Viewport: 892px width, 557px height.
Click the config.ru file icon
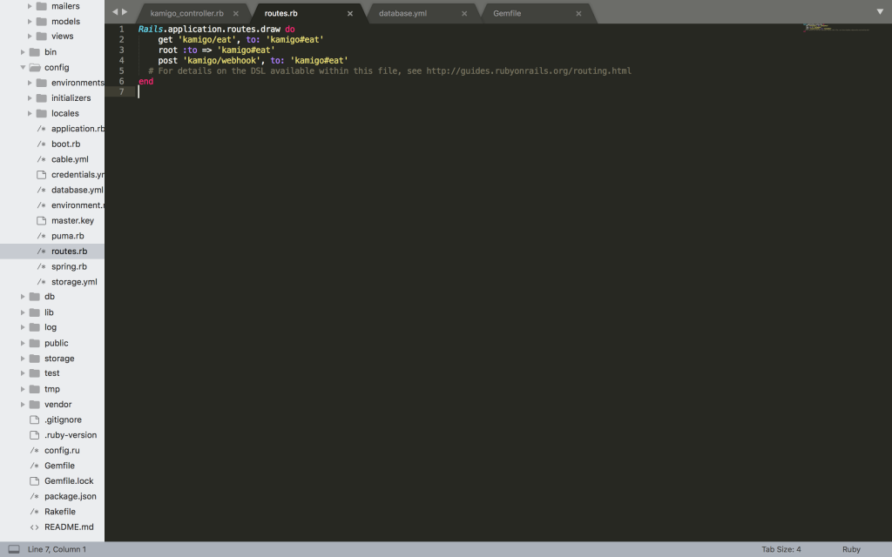click(35, 451)
